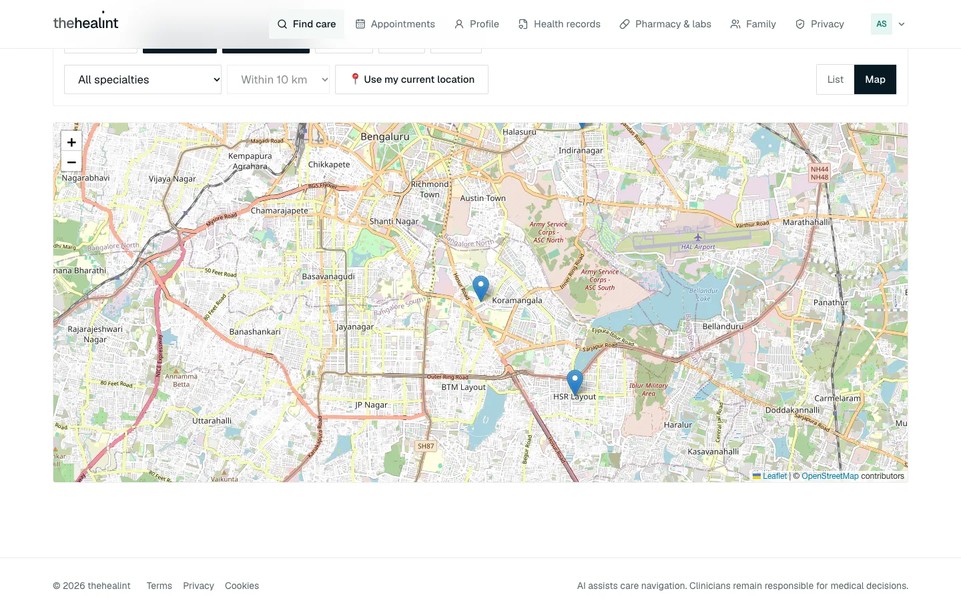The width and height of the screenshot is (961, 601).
Task: Go to Appointments
Action: point(395,24)
